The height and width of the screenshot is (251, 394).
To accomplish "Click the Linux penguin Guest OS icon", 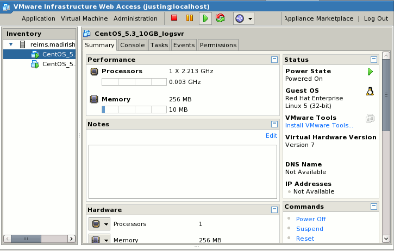I will click(370, 91).
